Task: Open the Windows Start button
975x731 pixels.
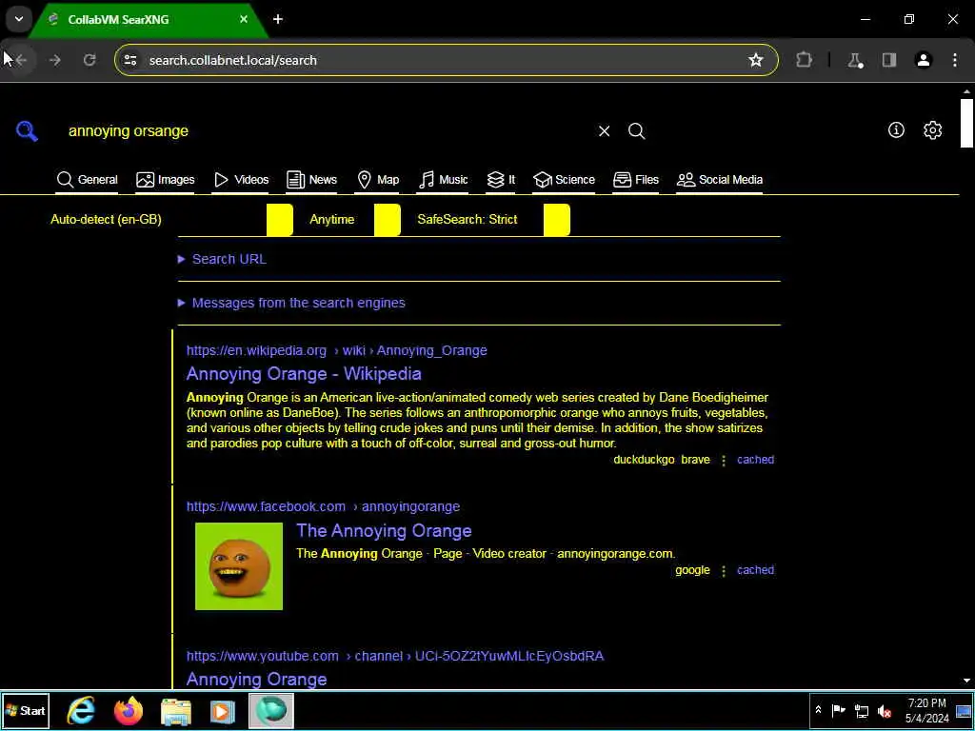Action: [x=26, y=710]
